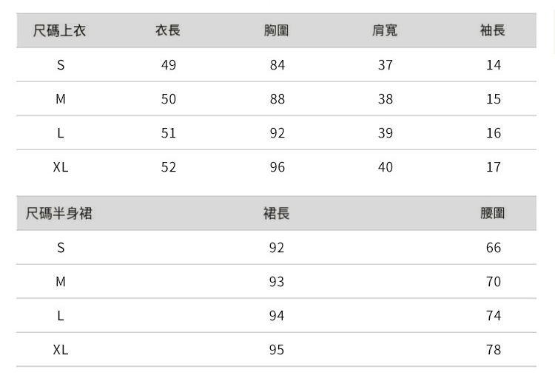Viewport: 555px width, 375px height.
Task: Select the 衣長 column header
Action: (x=168, y=31)
